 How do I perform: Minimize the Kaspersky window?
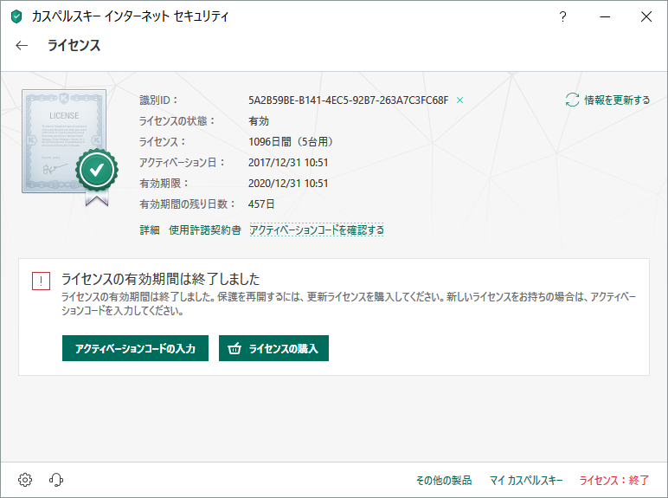[605, 16]
